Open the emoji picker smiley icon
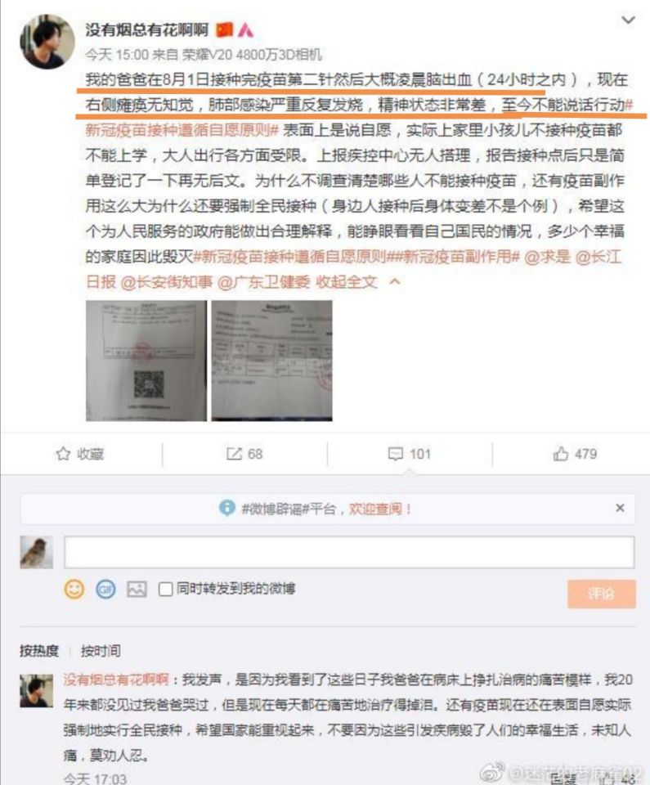Image resolution: width=650 pixels, height=785 pixels. coord(74,589)
